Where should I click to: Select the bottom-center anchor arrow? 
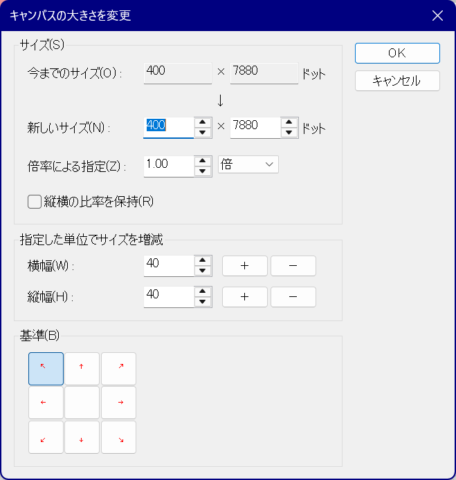click(x=82, y=437)
